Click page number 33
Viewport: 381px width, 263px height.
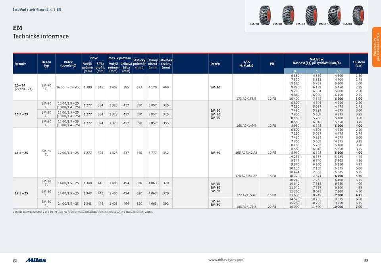(x=366, y=260)
